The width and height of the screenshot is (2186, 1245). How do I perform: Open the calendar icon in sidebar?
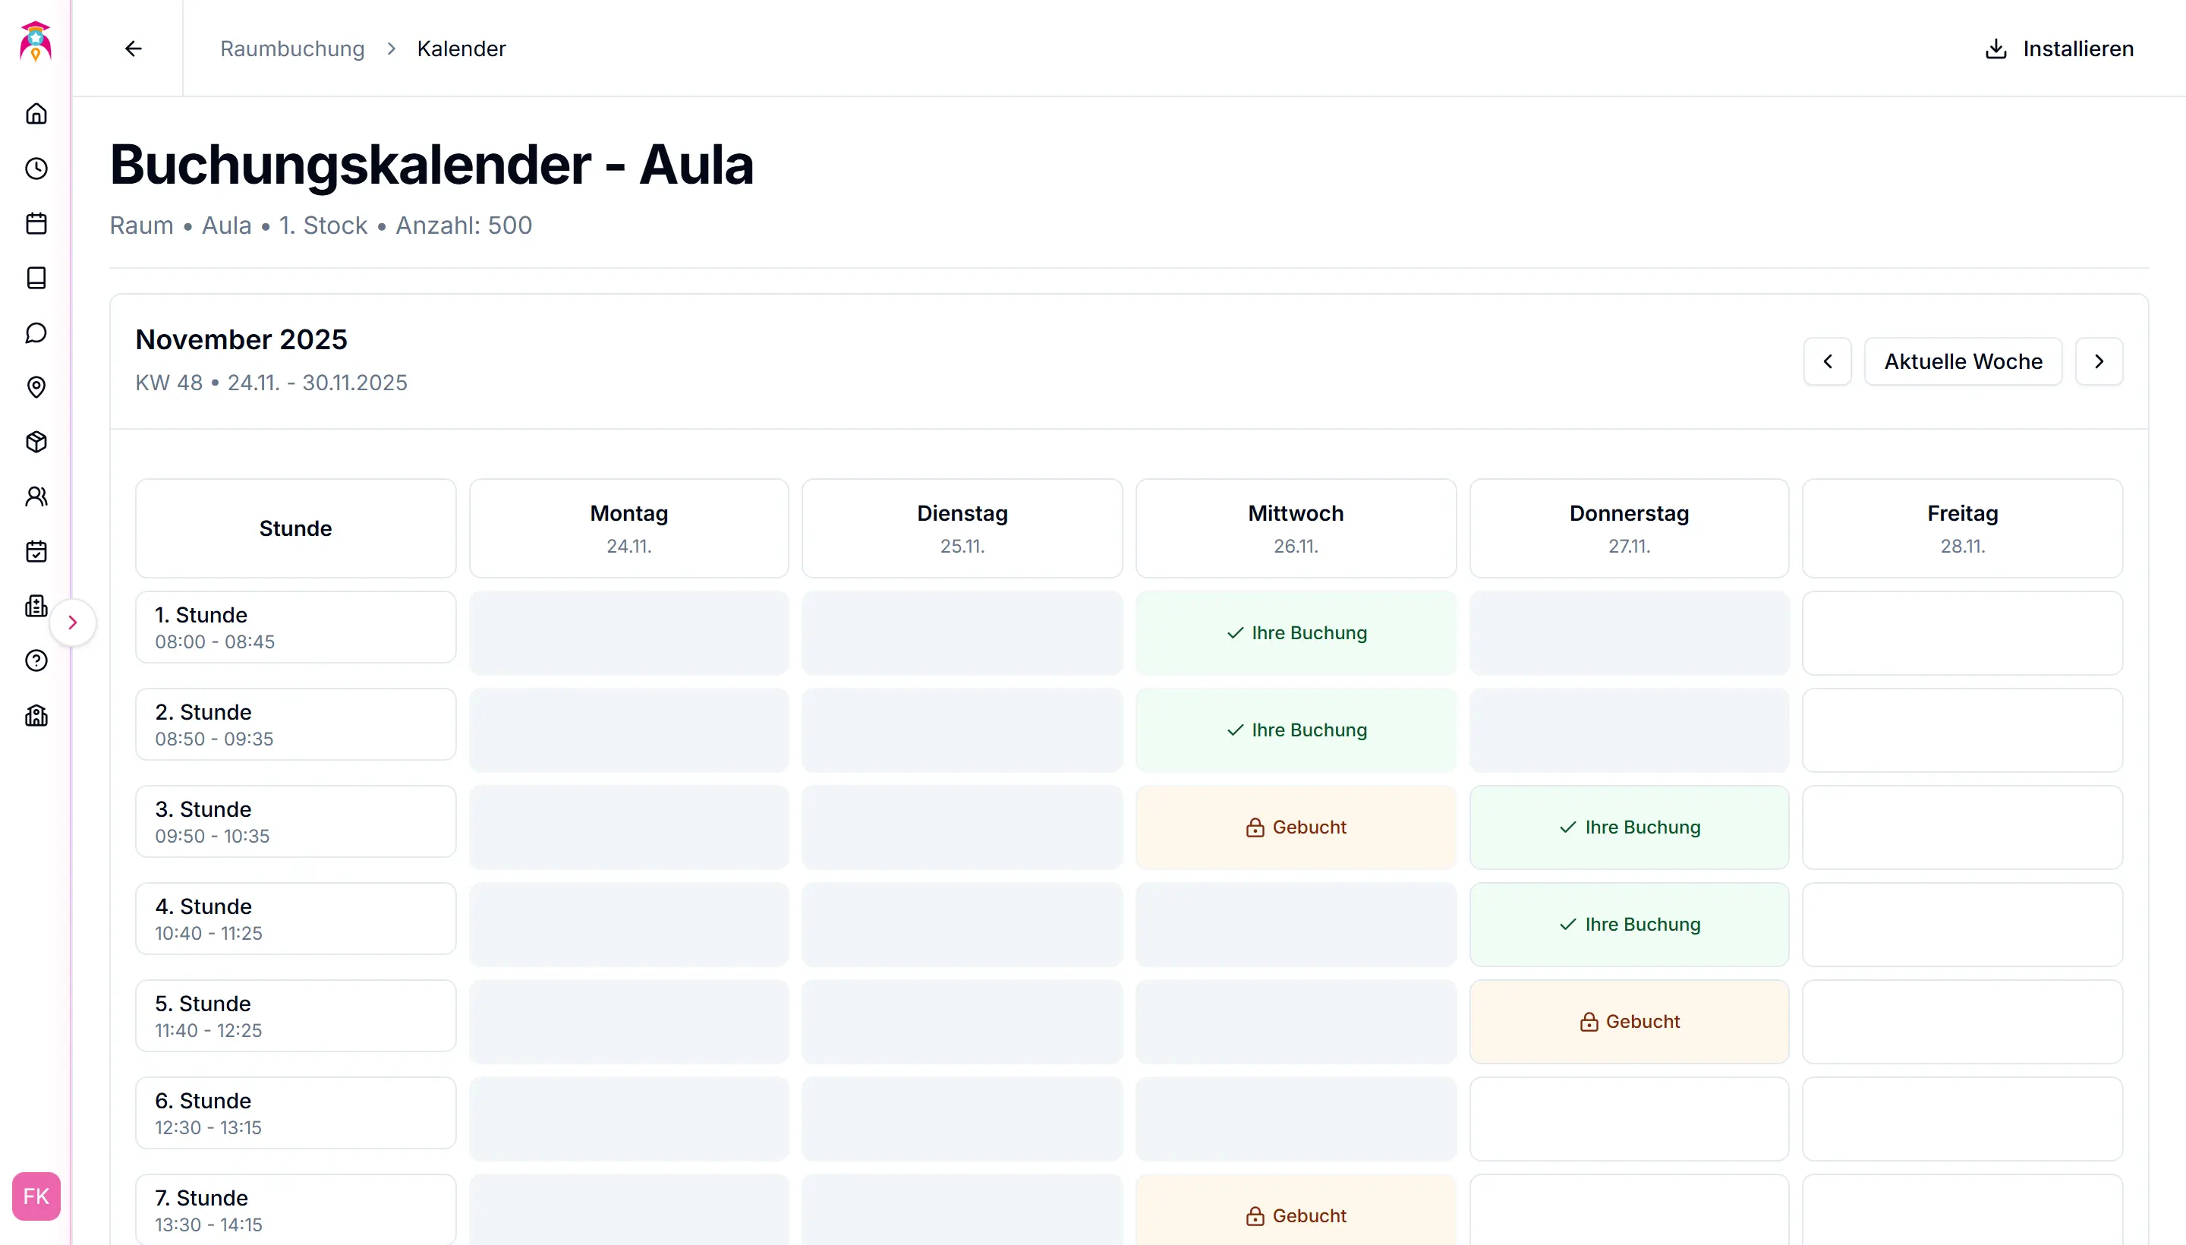[36, 223]
